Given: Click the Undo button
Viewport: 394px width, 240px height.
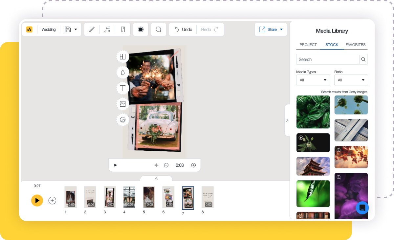Looking at the screenshot, I should click(183, 29).
